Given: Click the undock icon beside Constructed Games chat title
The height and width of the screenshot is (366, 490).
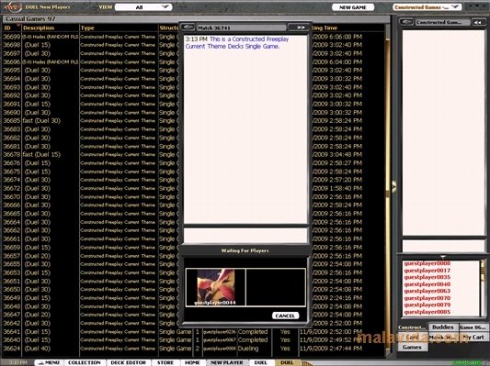Looking at the screenshot, I should 407,22.
